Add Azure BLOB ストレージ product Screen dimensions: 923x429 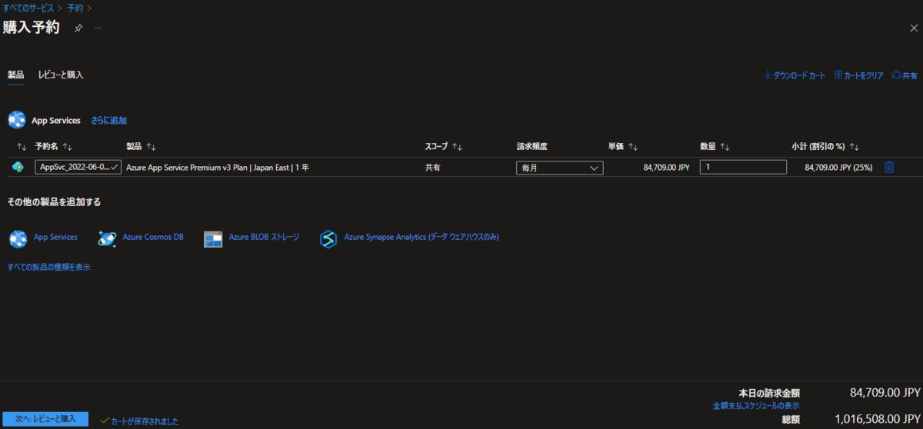pyautogui.click(x=264, y=238)
